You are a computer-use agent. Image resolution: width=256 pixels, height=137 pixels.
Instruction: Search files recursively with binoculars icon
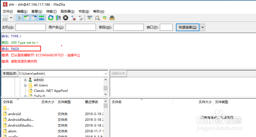point(112,18)
